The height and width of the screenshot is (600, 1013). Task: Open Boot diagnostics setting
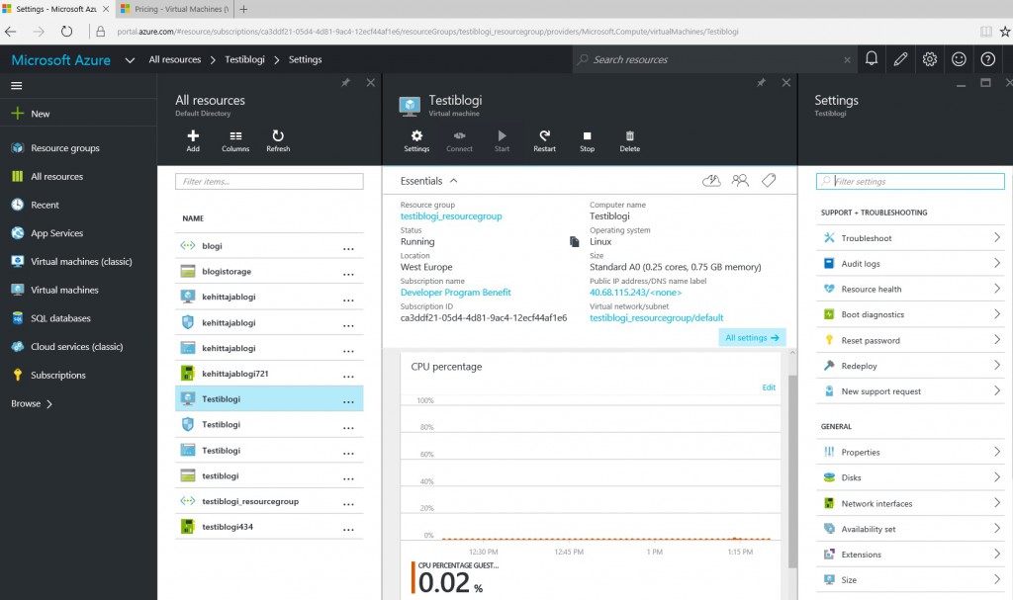[910, 314]
